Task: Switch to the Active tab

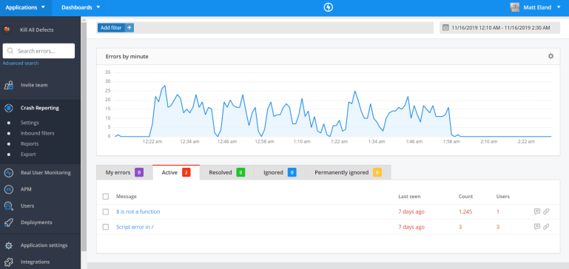Action: 176,173
